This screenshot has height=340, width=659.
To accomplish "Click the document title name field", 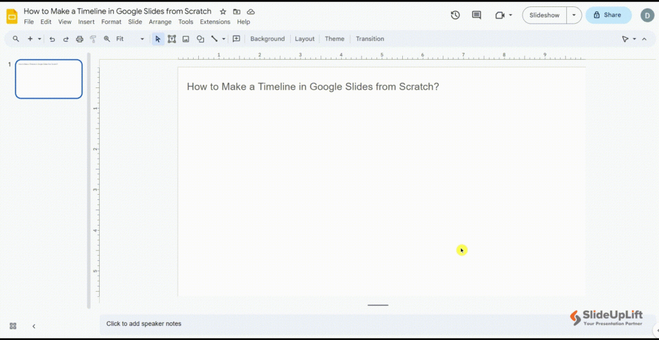I will pyautogui.click(x=118, y=12).
